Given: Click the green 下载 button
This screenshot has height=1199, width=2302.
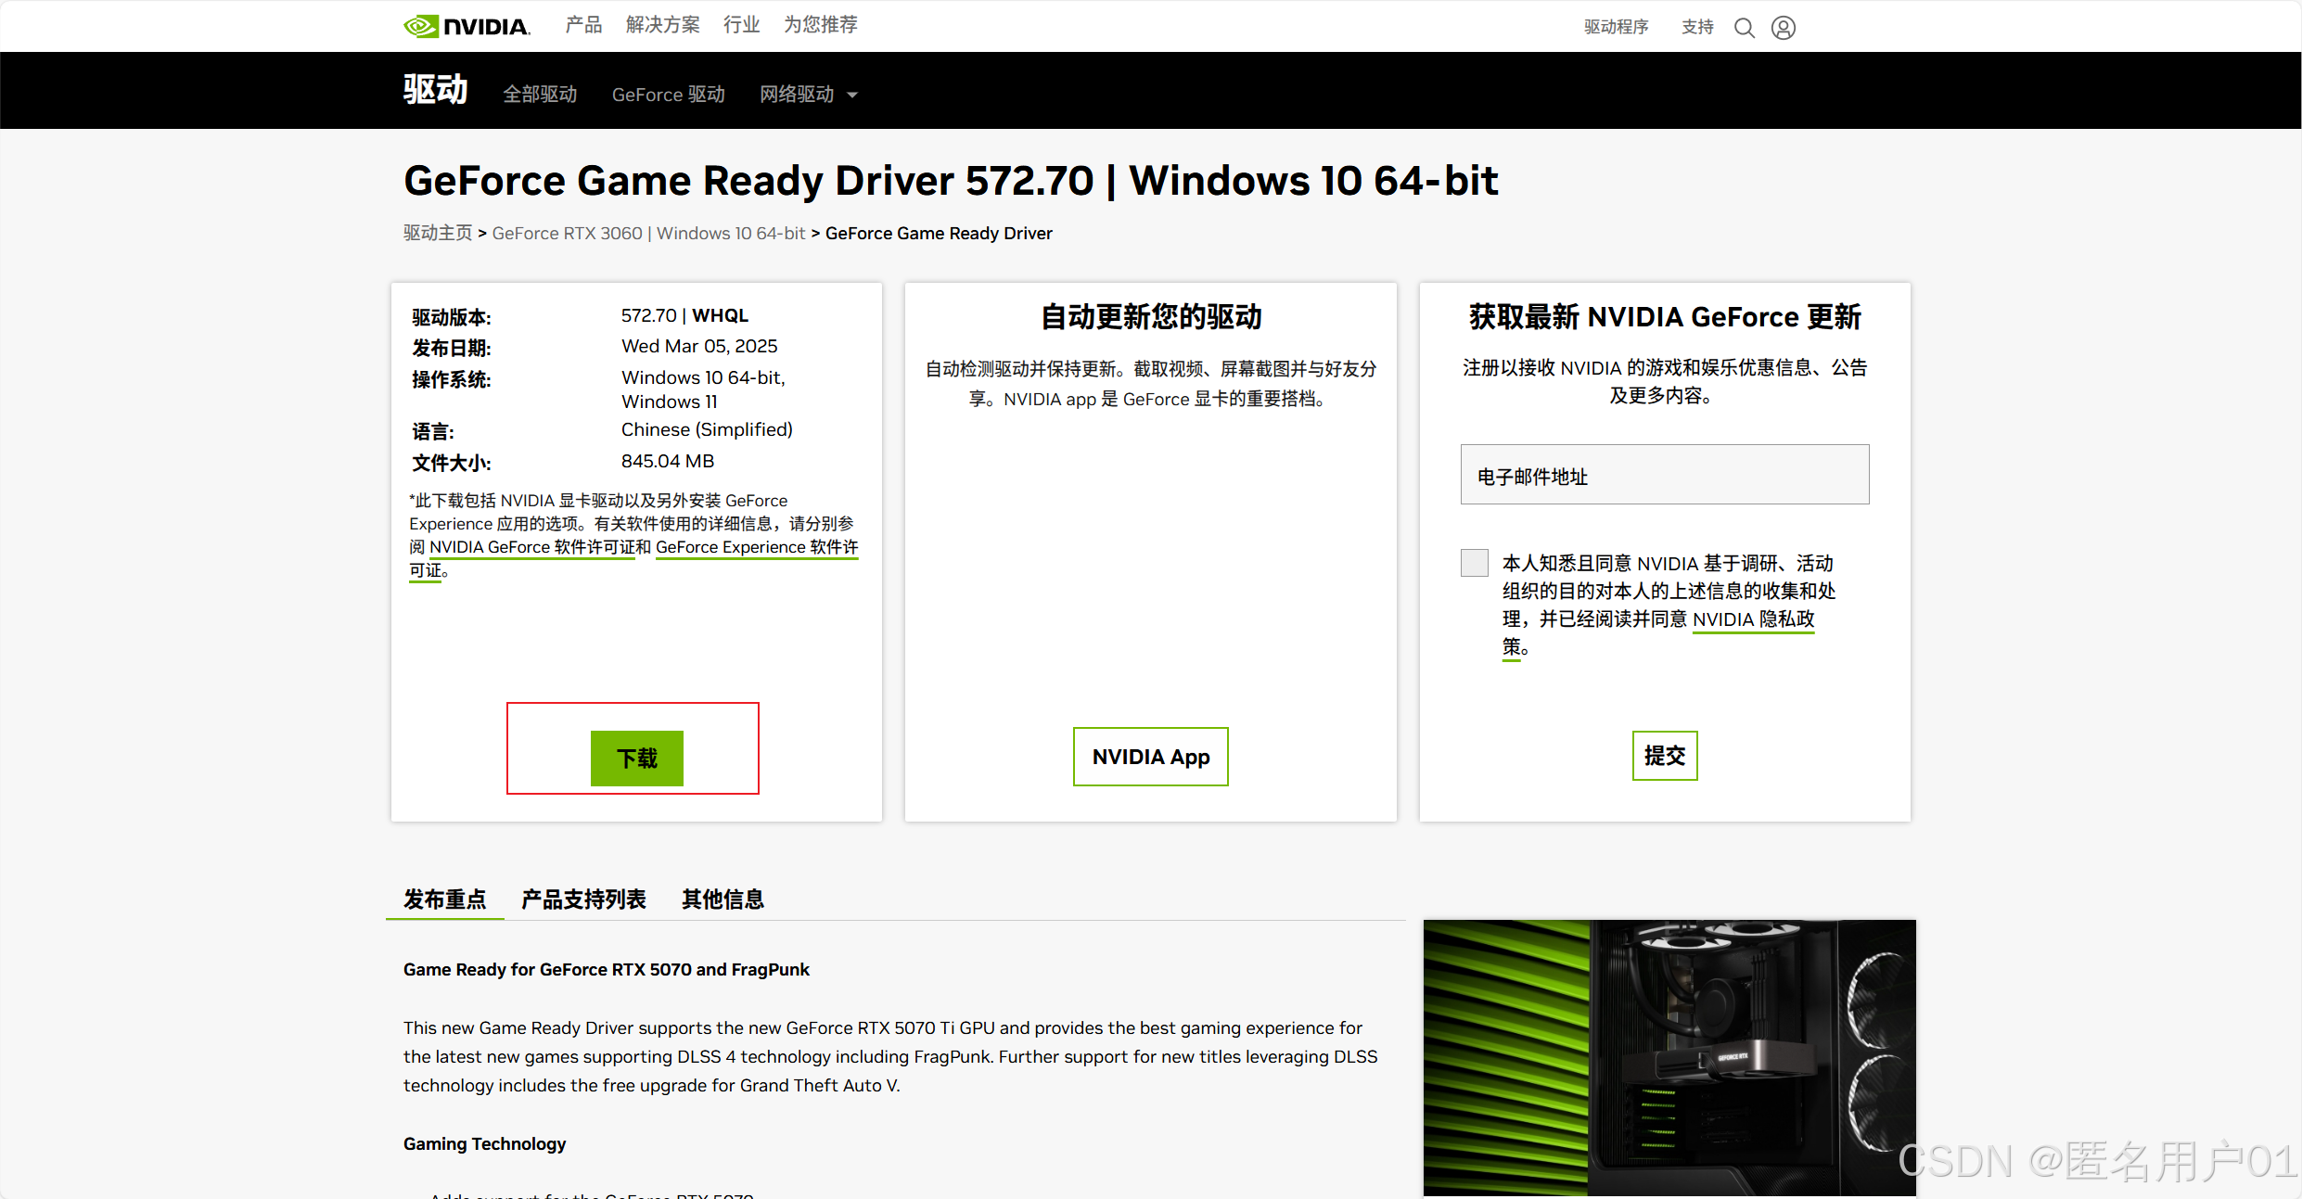Looking at the screenshot, I should point(636,758).
